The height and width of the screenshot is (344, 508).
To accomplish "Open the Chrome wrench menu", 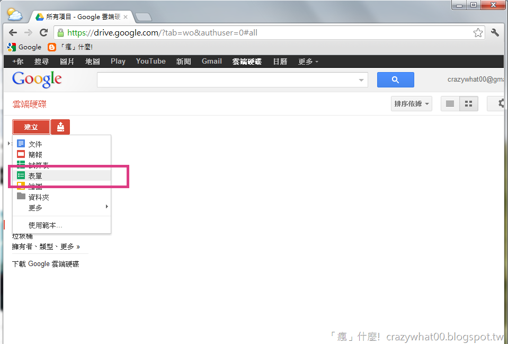I will click(x=495, y=32).
